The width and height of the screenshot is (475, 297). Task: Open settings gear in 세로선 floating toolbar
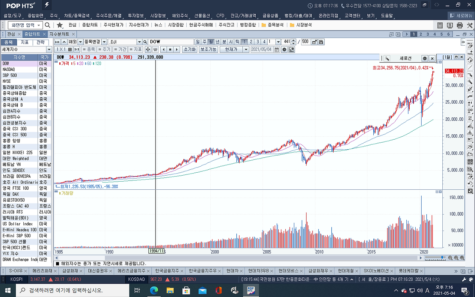point(425,58)
